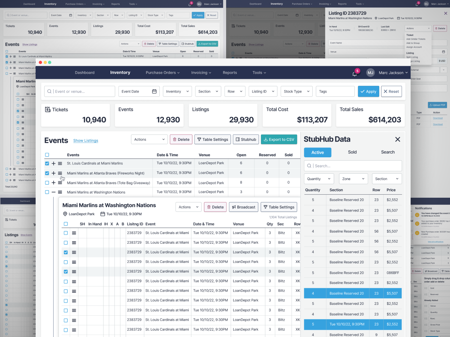Uncheck St. Louis Cardinals at Miami Marlins checkbox

click(x=47, y=163)
